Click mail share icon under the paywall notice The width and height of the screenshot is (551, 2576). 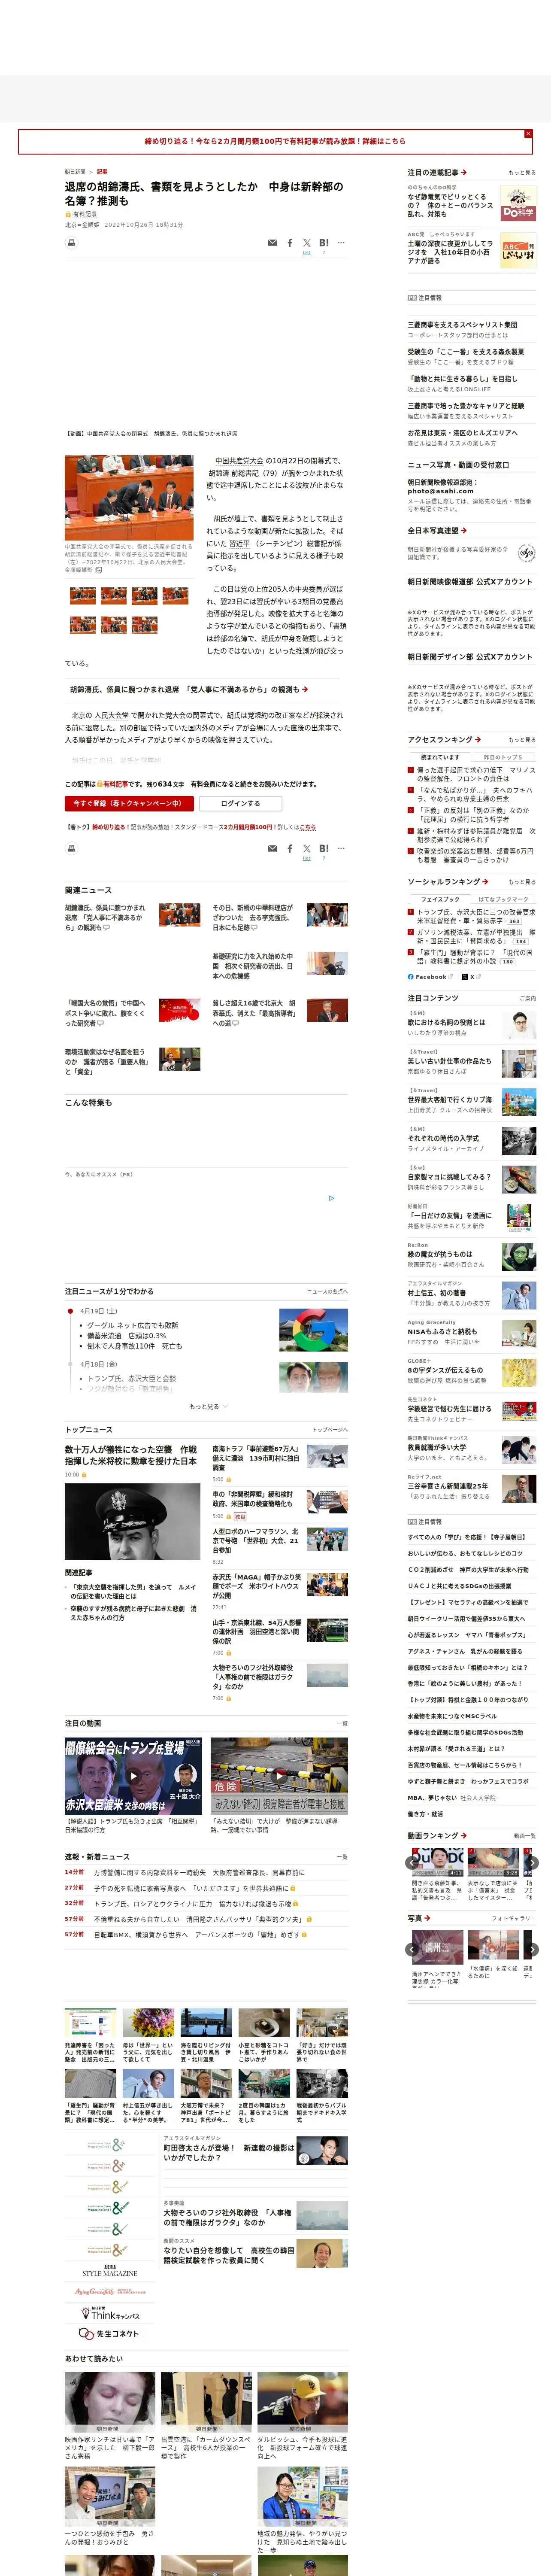(272, 848)
